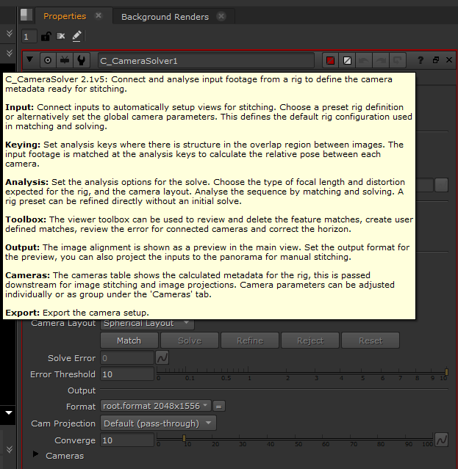
Task: Click the second double-chevron in left strip
Action: pos(10,54)
